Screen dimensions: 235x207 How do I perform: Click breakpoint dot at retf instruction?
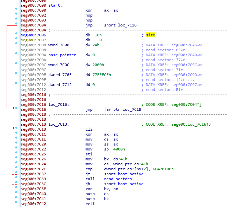[16, 202]
